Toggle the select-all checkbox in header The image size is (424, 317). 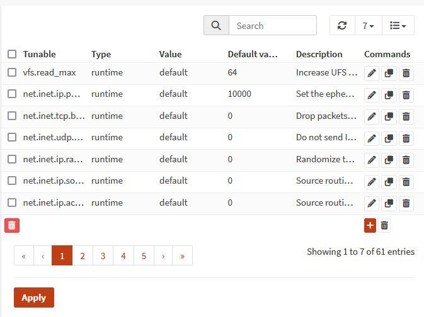[12, 54]
